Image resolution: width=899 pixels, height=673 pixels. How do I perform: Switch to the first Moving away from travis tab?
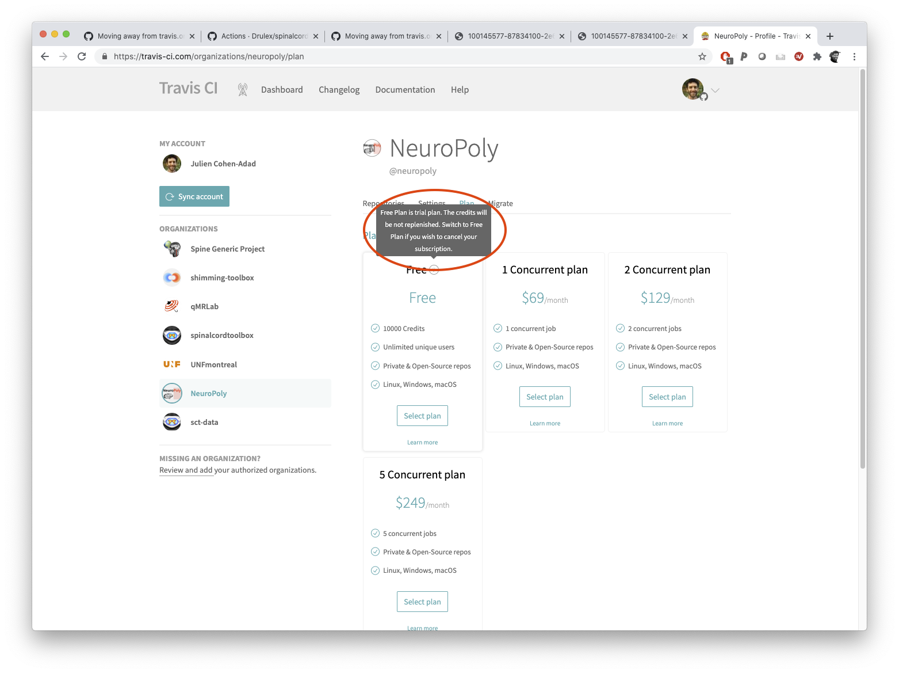[139, 36]
